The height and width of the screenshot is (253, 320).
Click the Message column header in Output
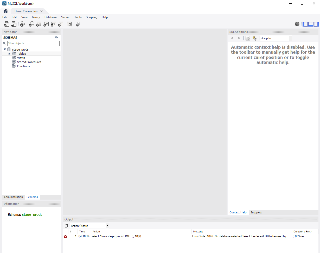click(x=198, y=231)
